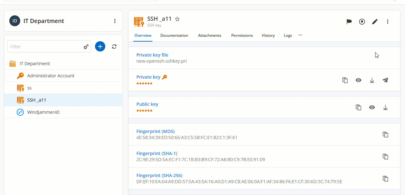Screen dimensions: 405x195
Task: Download the Private key file
Action: click(372, 80)
